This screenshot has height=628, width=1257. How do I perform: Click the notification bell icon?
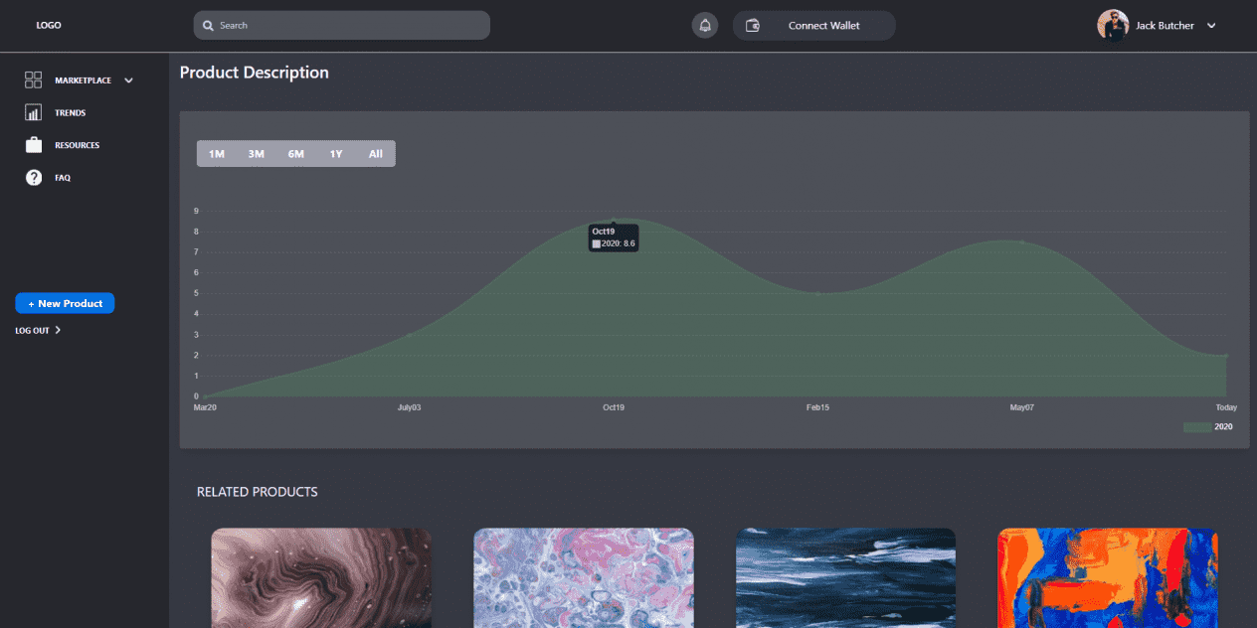pos(705,26)
